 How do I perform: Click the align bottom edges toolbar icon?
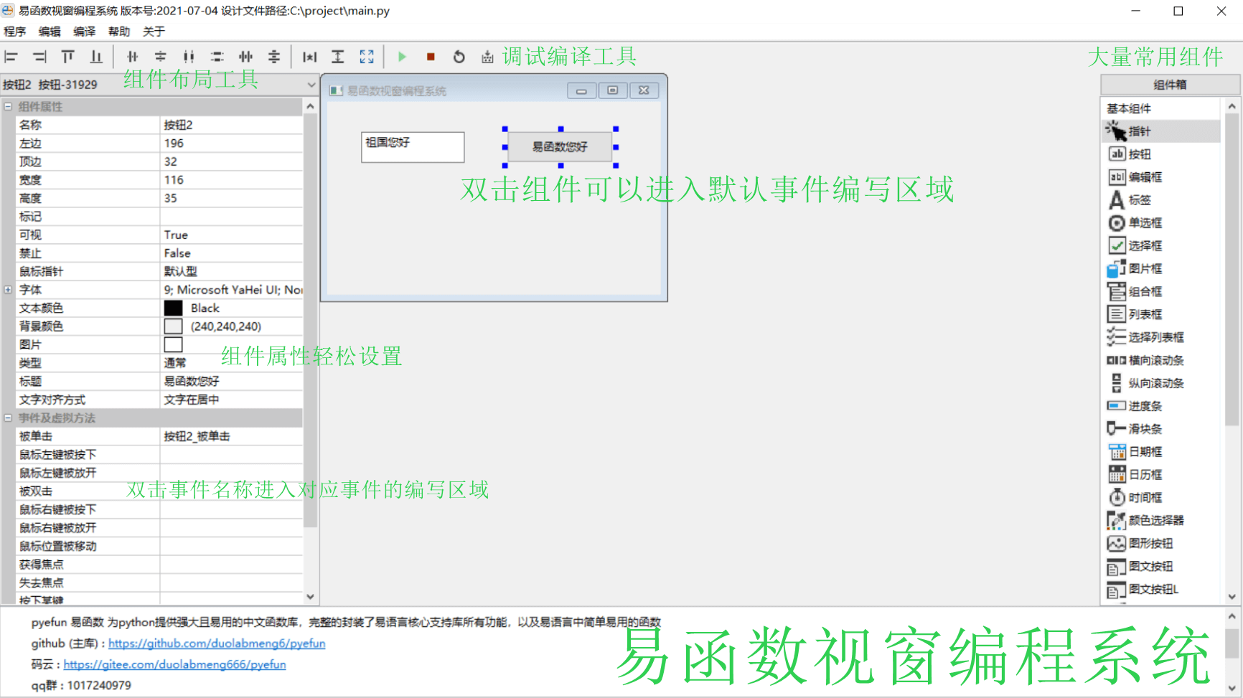click(x=96, y=57)
